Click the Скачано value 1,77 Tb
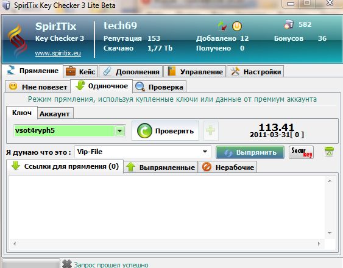Screen dimensions: 343x268 160,48
